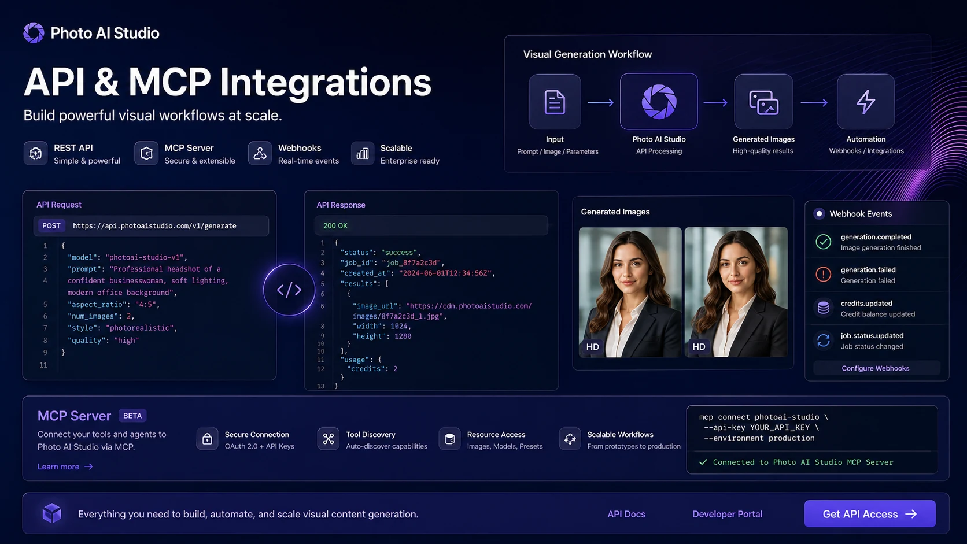
Task: Open the API Docs link
Action: tap(626, 514)
